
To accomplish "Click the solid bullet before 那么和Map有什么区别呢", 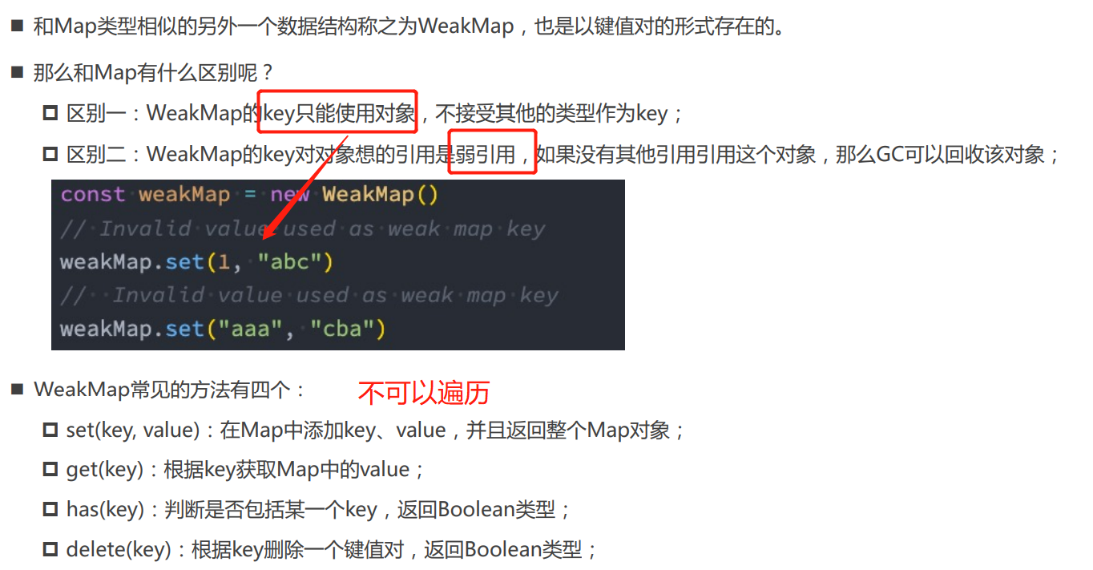I will (x=18, y=73).
